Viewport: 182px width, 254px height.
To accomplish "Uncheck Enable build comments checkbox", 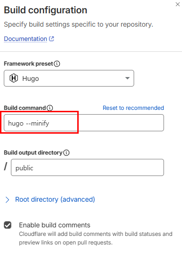I will 8,225.
